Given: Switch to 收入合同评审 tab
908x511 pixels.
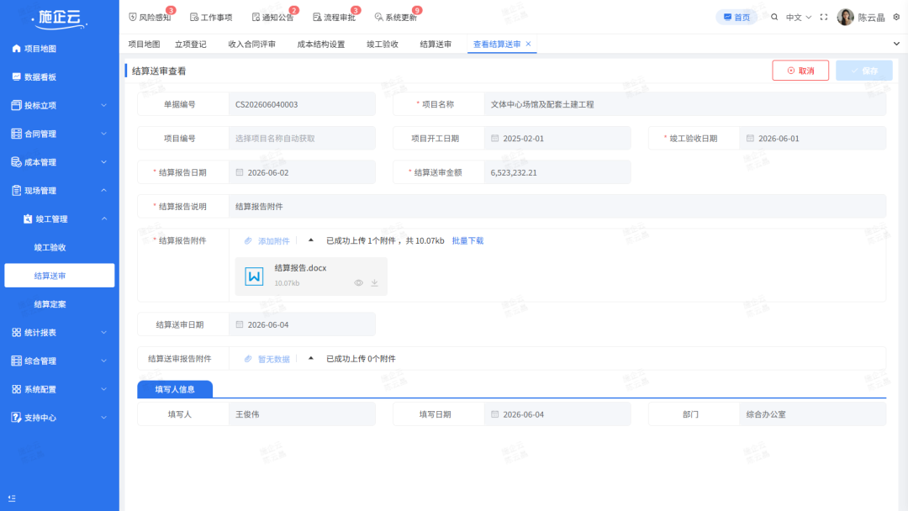Looking at the screenshot, I should (252, 44).
